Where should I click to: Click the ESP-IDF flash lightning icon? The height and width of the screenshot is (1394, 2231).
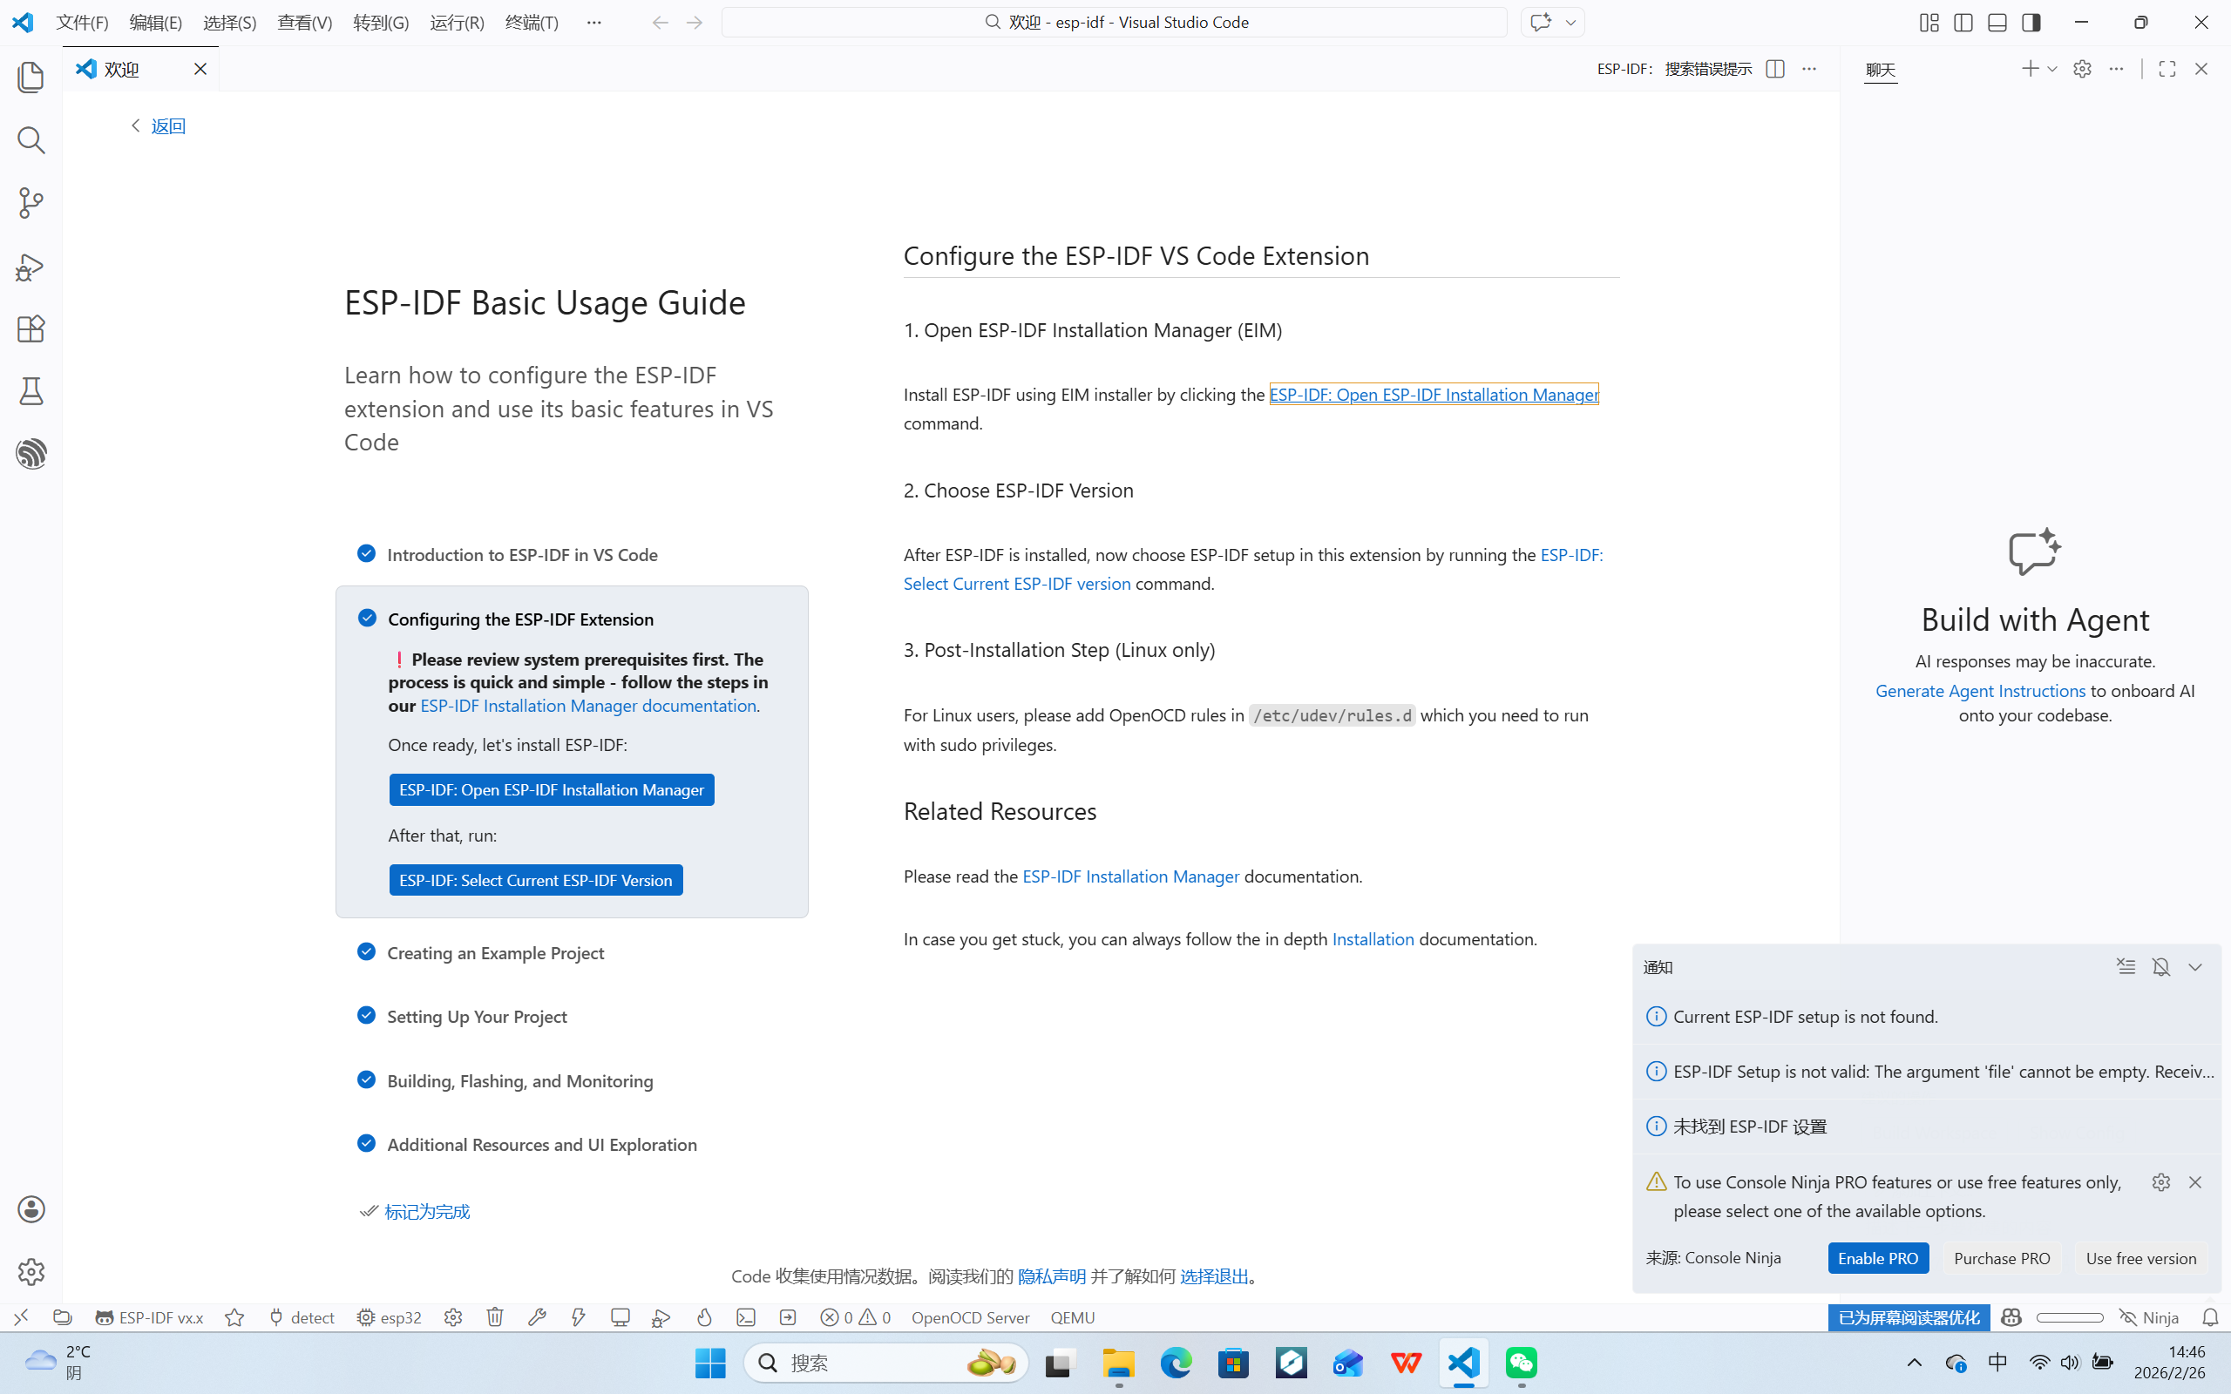pos(578,1317)
